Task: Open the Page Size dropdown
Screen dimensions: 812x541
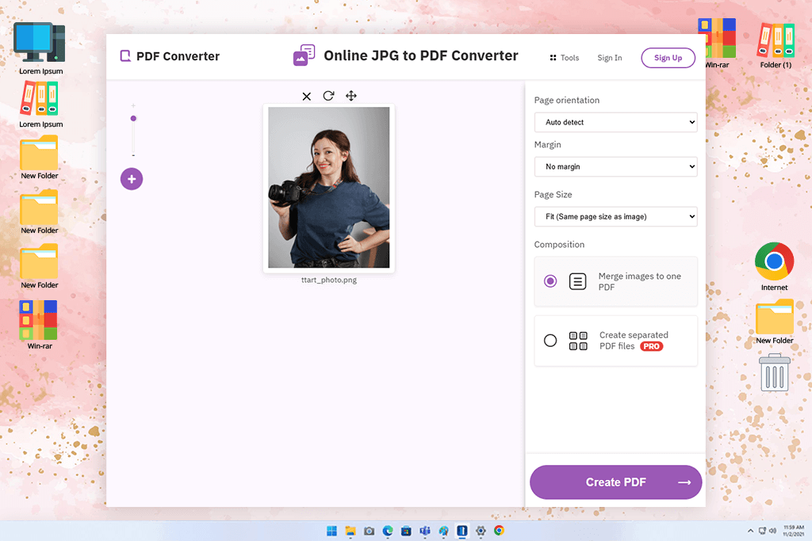Action: click(x=615, y=217)
